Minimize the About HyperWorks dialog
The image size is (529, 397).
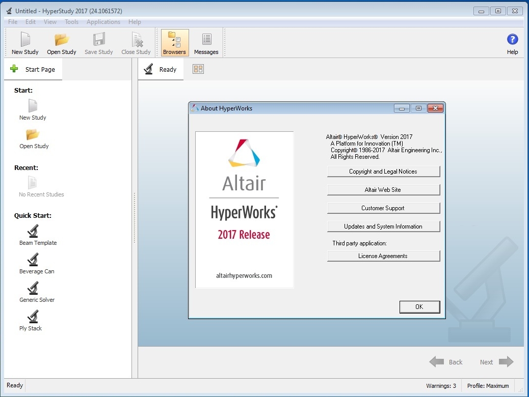(402, 108)
